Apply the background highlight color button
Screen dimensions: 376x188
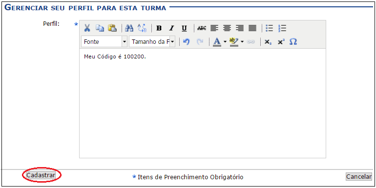(x=234, y=42)
